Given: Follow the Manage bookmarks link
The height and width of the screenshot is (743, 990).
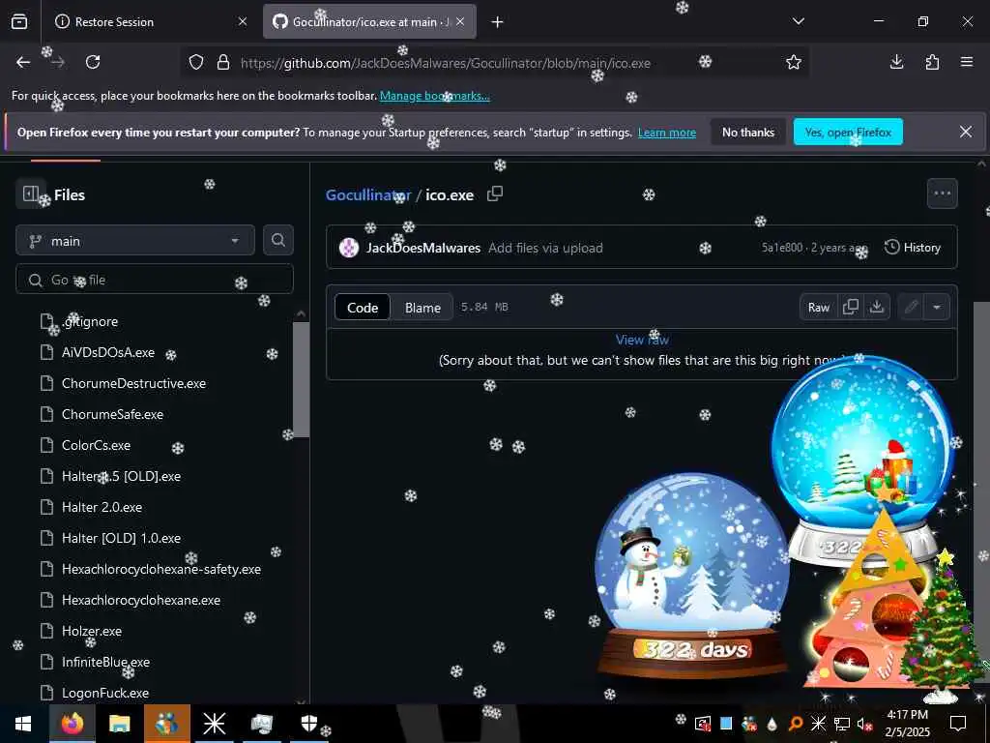Looking at the screenshot, I should pos(434,96).
